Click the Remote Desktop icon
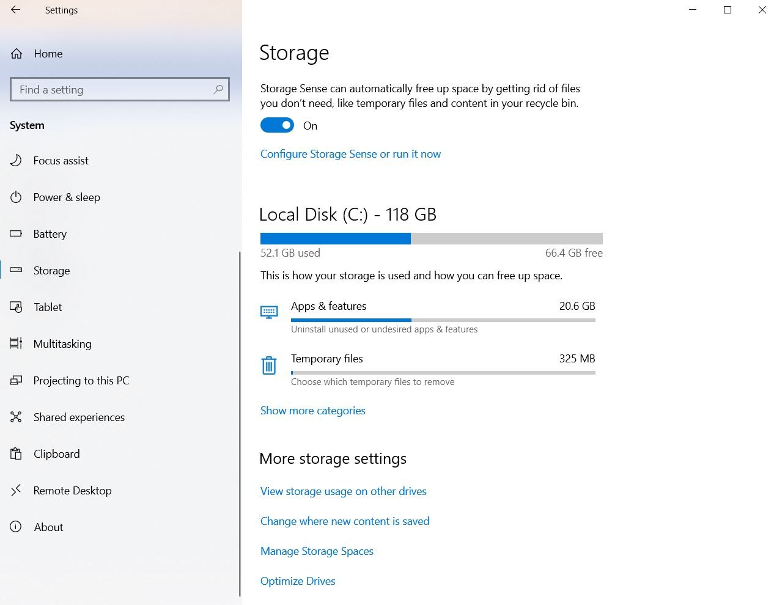This screenshot has height=605, width=774. click(x=17, y=490)
